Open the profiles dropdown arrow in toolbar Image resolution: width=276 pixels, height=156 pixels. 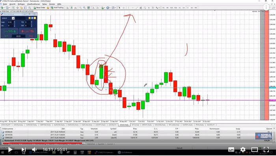(9, 8)
